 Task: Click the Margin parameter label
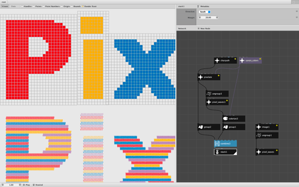coord(191,17)
